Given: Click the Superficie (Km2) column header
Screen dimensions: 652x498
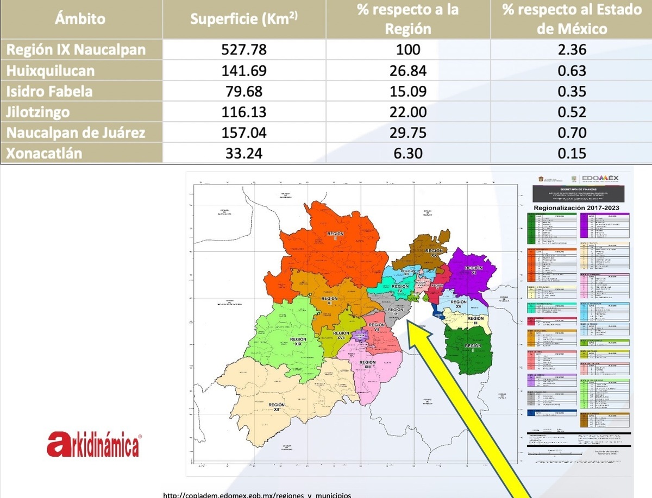Looking at the screenshot, I should pyautogui.click(x=244, y=18).
